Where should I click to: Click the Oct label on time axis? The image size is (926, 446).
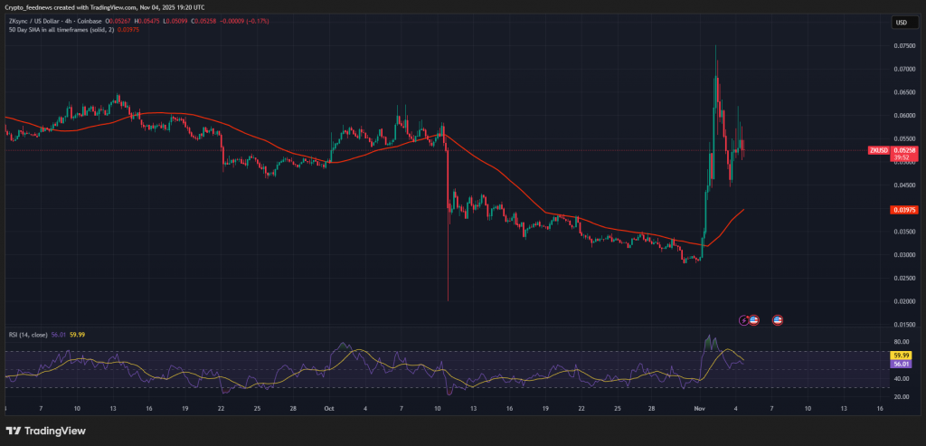pyautogui.click(x=329, y=409)
